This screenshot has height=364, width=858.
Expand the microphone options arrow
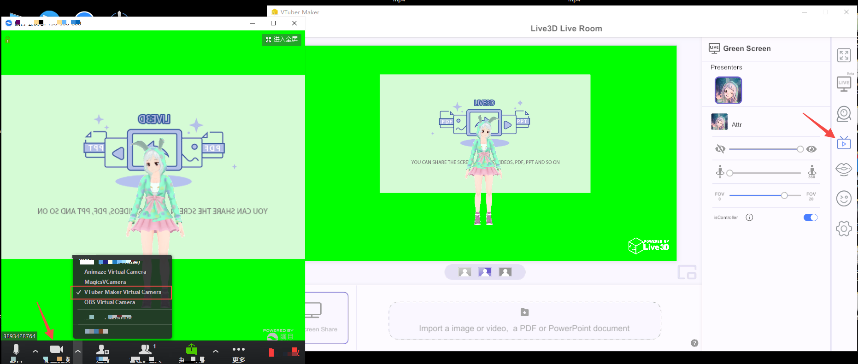(35, 351)
